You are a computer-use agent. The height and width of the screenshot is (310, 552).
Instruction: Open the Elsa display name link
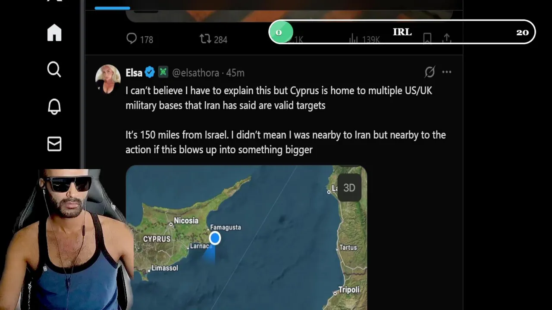[x=134, y=73]
